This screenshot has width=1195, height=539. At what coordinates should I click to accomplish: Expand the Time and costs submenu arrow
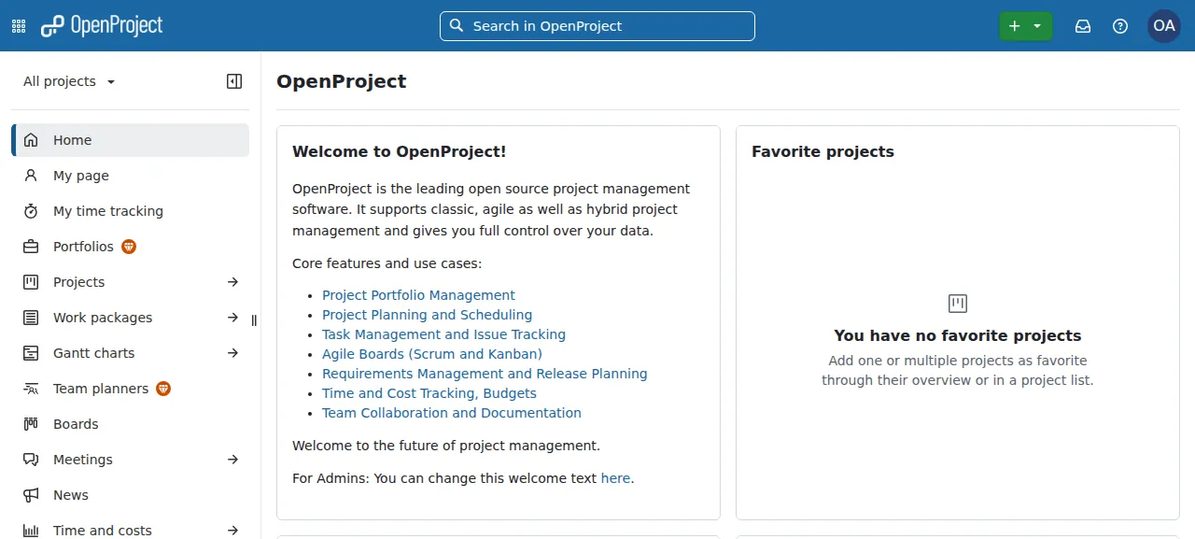[233, 531]
